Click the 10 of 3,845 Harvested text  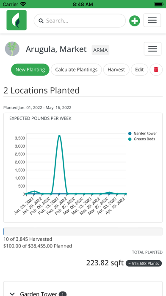pos(28,239)
